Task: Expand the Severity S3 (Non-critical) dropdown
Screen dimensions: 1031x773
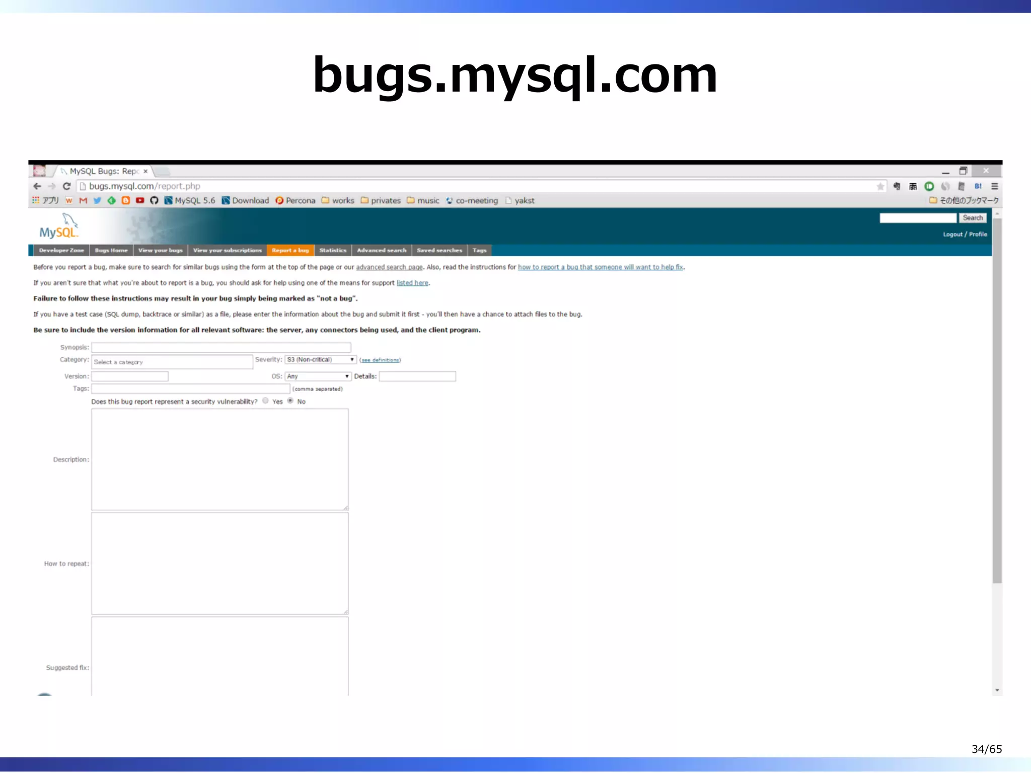Action: tap(321, 360)
